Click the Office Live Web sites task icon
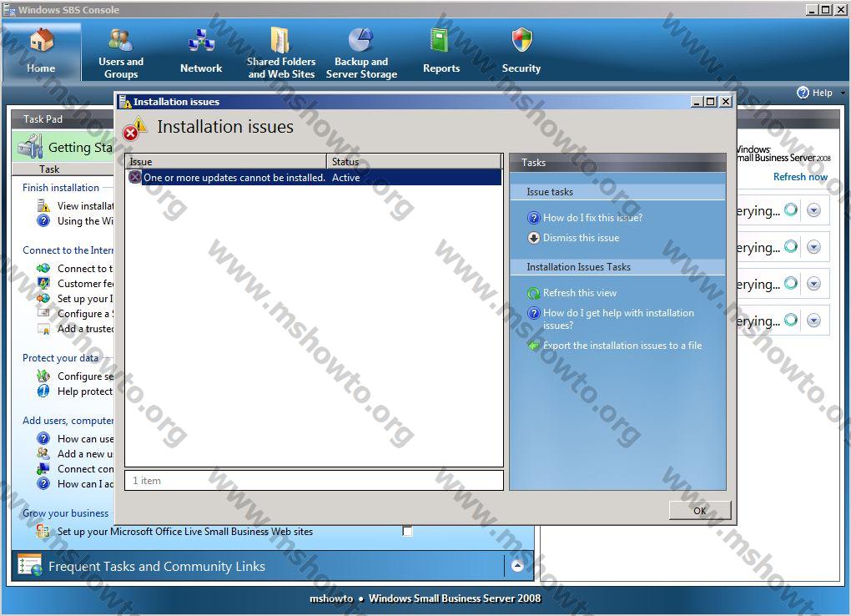Image resolution: width=851 pixels, height=616 pixels. (x=43, y=531)
